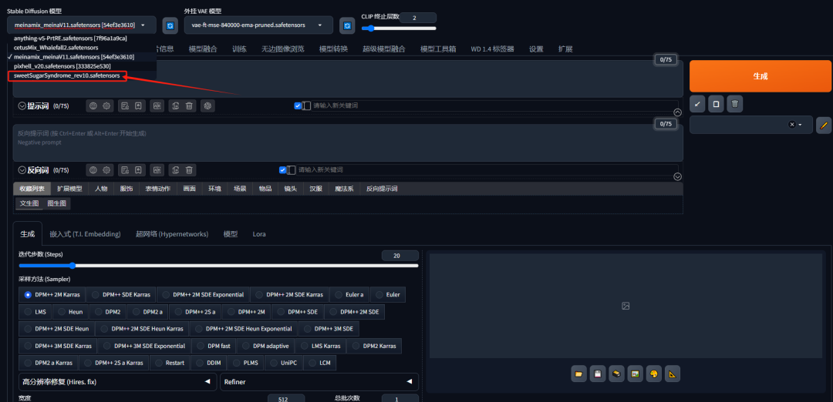Open the output folder icon
This screenshot has width=833, height=402.
578,374
